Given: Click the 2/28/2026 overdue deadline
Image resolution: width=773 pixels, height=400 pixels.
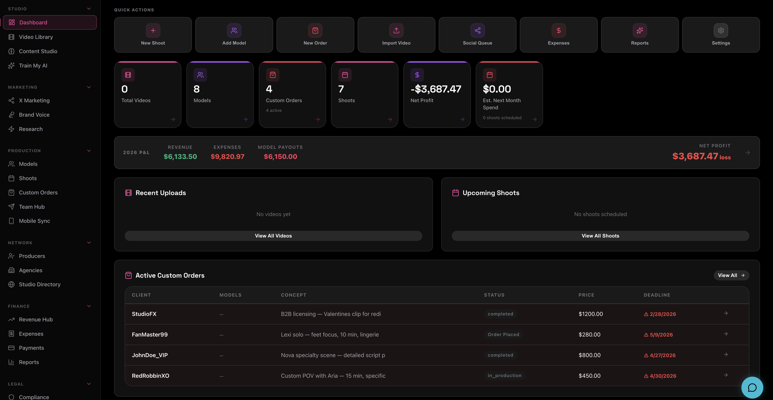Looking at the screenshot, I should pyautogui.click(x=660, y=314).
